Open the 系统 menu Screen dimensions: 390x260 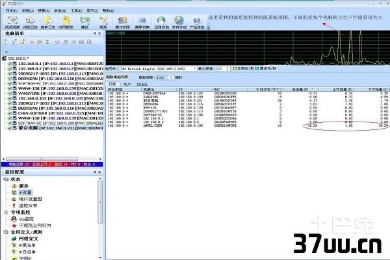tap(27, 10)
